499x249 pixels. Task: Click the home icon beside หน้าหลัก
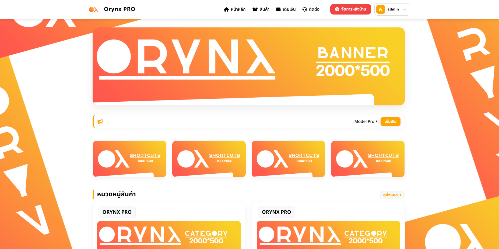click(226, 9)
